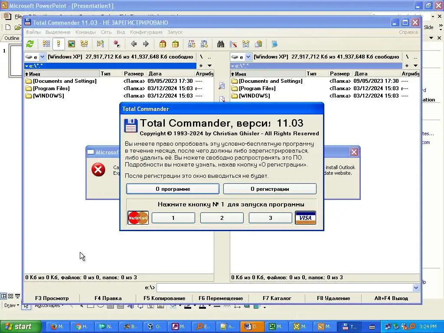Go to root with left pane backslash button
This screenshot has height=333, width=444.
201,57
